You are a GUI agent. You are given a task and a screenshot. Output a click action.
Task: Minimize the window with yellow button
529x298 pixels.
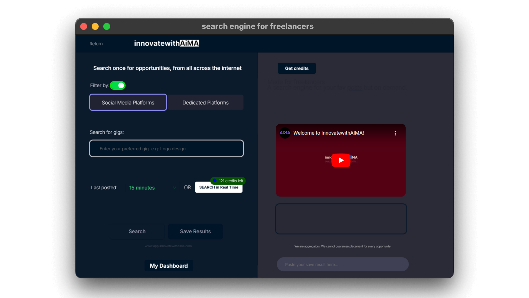pyautogui.click(x=95, y=26)
